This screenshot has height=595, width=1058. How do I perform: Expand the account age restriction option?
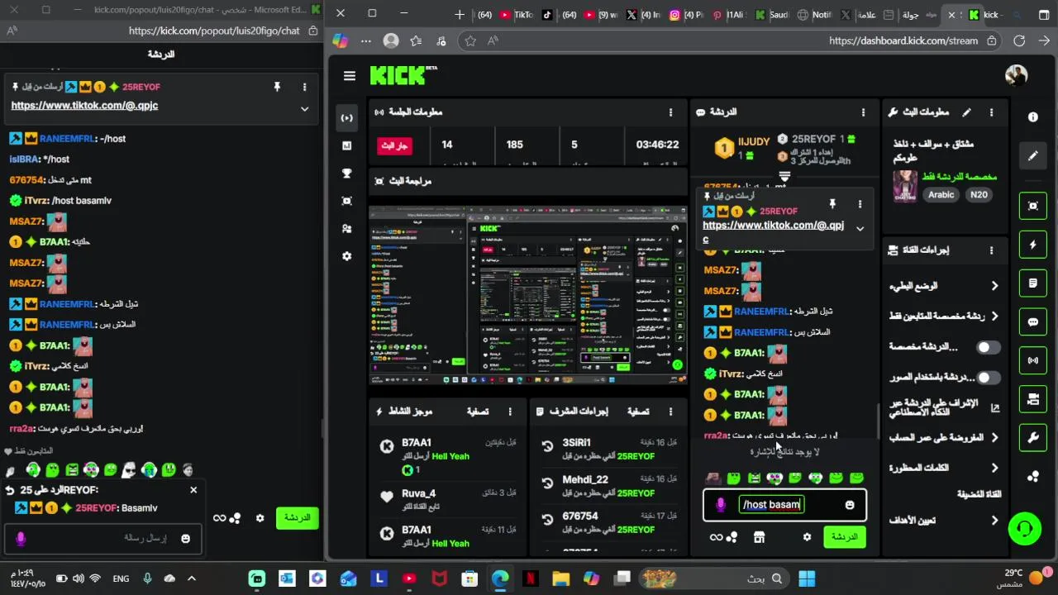994,438
